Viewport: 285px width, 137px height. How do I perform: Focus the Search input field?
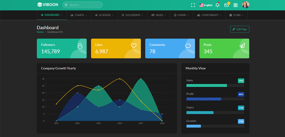tap(83, 5)
